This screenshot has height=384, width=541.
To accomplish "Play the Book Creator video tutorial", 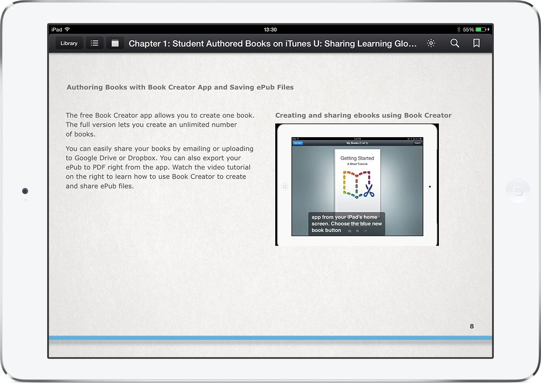I will click(x=357, y=185).
